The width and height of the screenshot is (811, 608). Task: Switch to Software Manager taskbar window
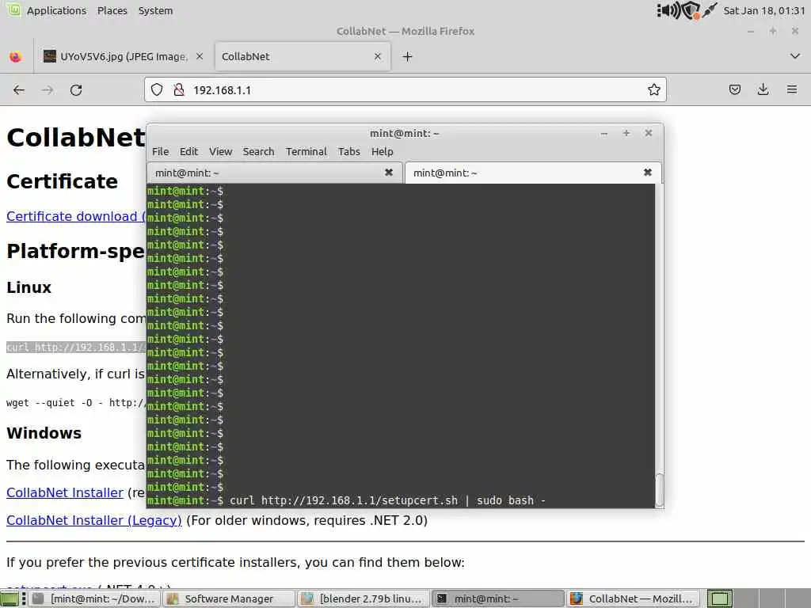(229, 598)
